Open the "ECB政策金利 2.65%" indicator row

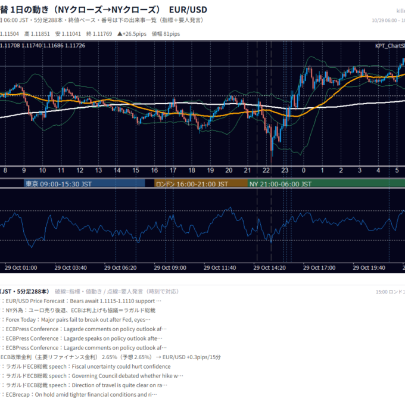pyautogui.click(x=111, y=357)
